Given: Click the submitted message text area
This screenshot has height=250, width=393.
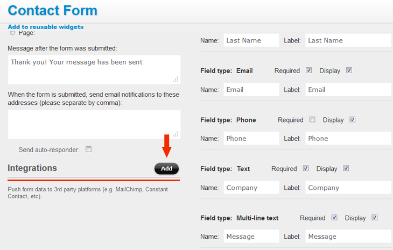Looking at the screenshot, I should 94,70.
